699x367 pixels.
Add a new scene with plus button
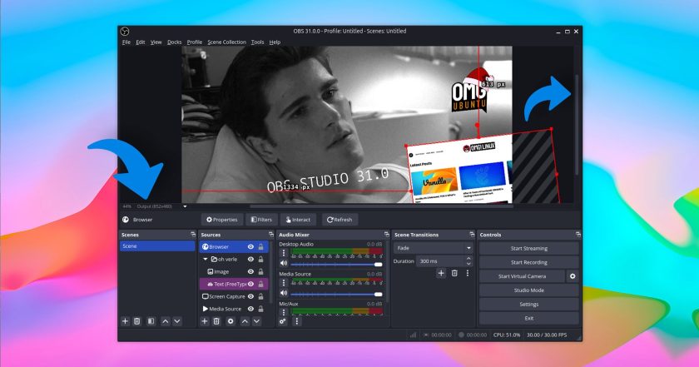click(x=126, y=321)
